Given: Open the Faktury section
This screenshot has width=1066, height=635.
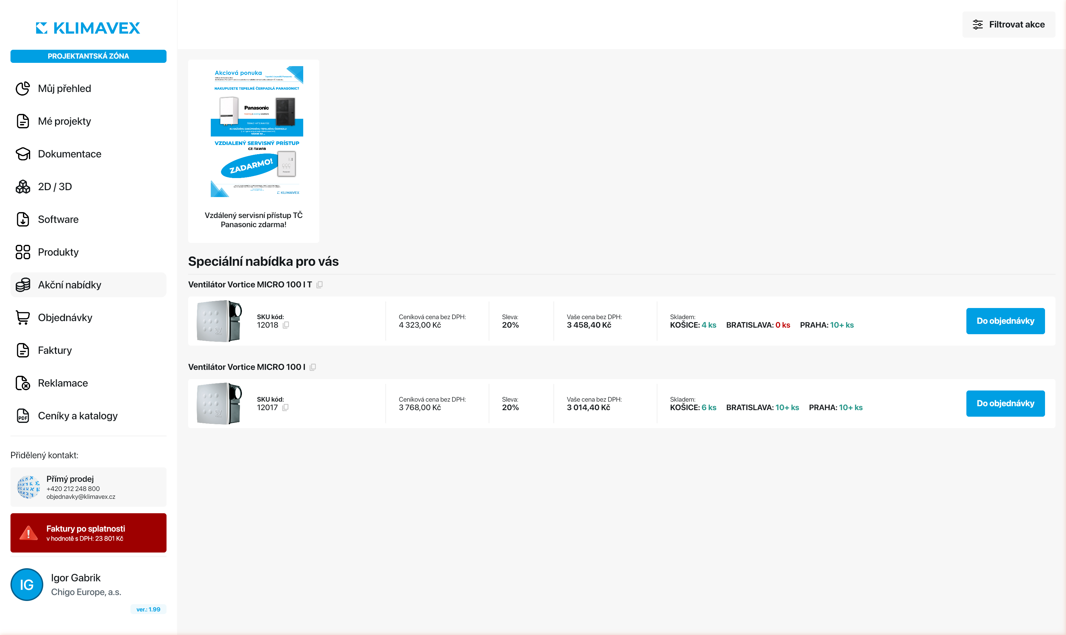Looking at the screenshot, I should [88, 351].
